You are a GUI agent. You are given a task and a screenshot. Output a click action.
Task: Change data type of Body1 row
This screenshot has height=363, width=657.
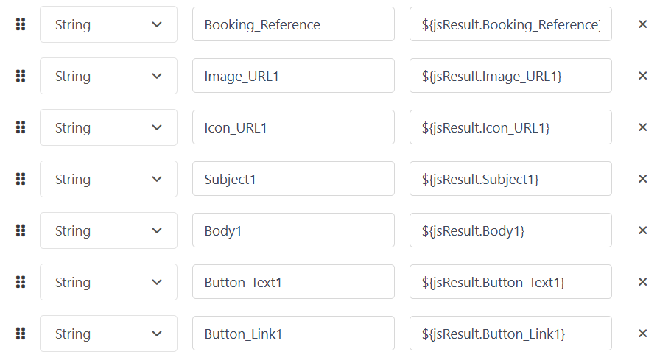tap(108, 230)
